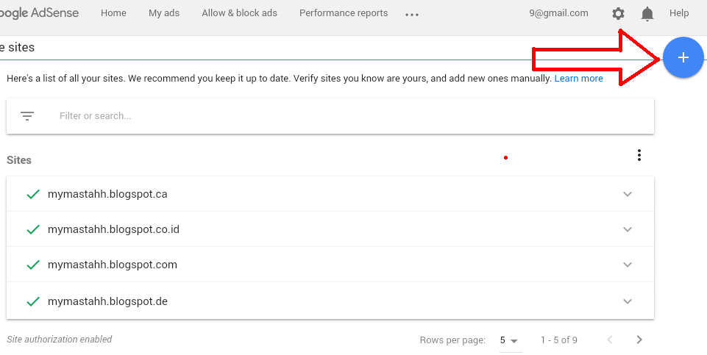Go to next page of sites
Screen dimensions: 707x355
(639, 340)
